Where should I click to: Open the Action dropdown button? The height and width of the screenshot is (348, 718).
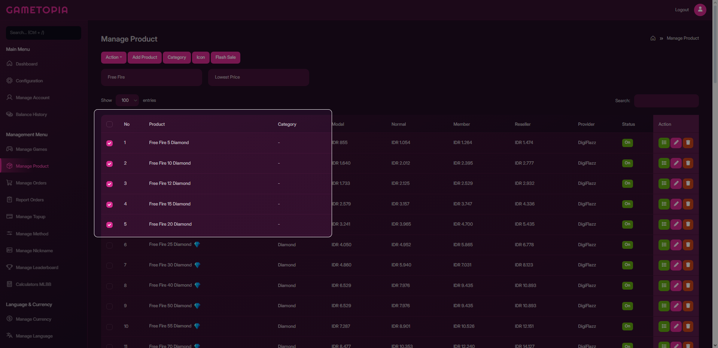pyautogui.click(x=114, y=57)
